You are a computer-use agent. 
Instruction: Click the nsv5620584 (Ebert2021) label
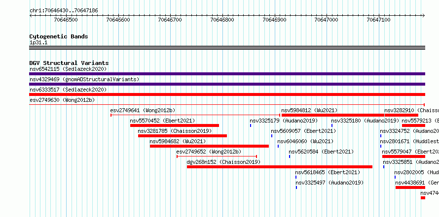(x=322, y=152)
